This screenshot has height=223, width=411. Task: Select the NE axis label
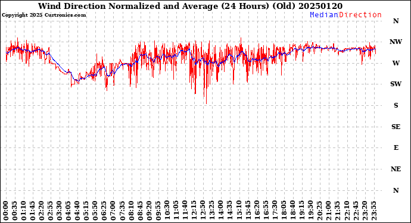pos(396,169)
